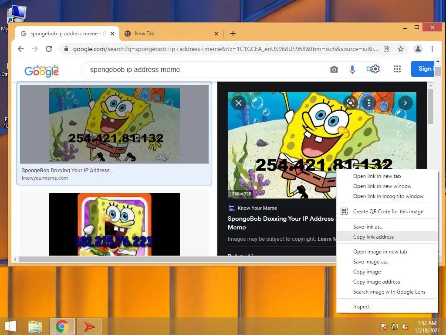Choose Open link in new window

(387, 186)
